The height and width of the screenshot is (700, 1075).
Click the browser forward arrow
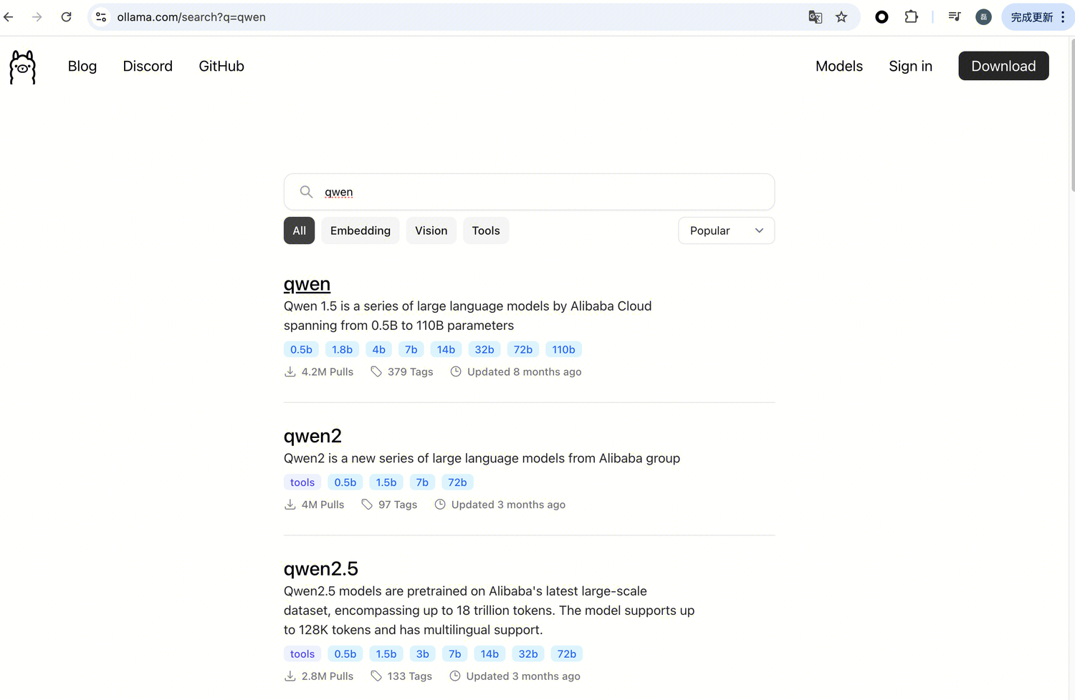tap(37, 16)
